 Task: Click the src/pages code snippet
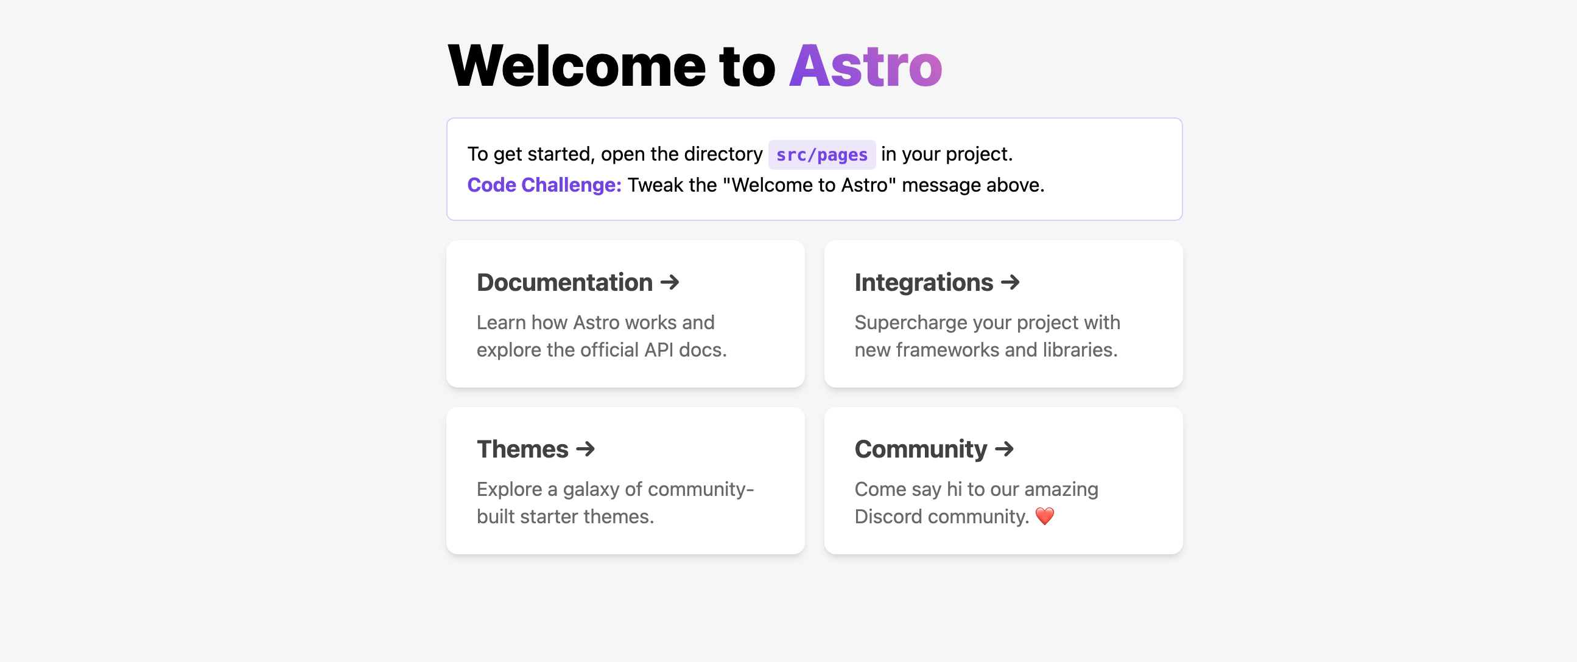(x=821, y=155)
